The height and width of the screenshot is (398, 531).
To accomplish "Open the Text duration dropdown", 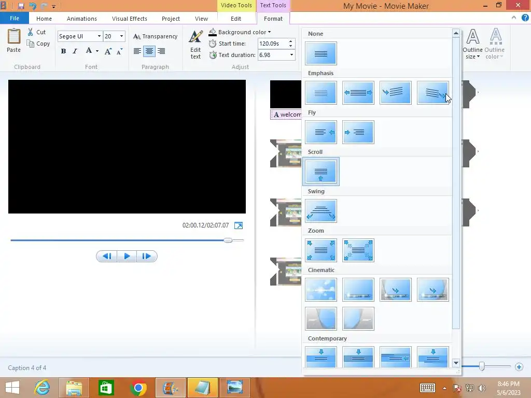I will [x=291, y=55].
